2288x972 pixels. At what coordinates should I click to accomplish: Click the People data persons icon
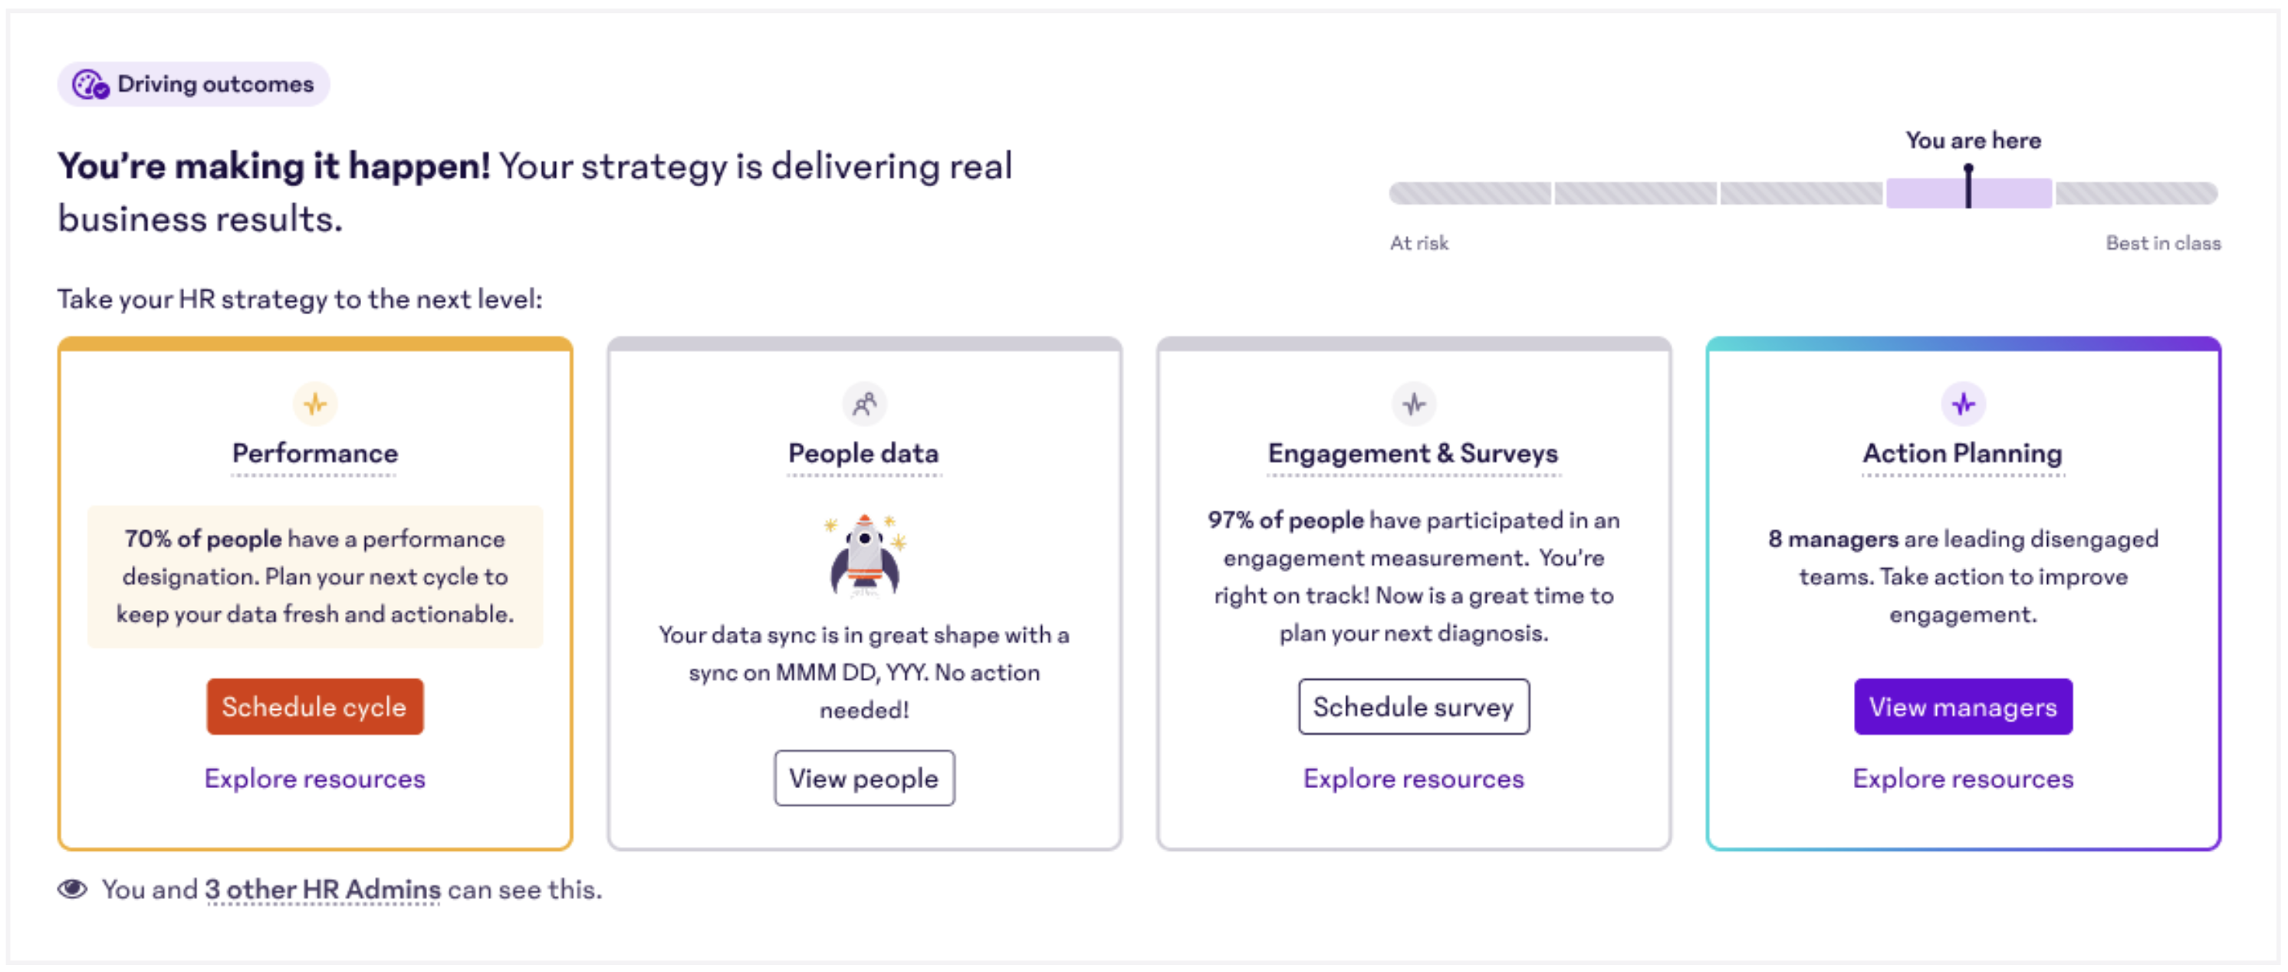[864, 404]
